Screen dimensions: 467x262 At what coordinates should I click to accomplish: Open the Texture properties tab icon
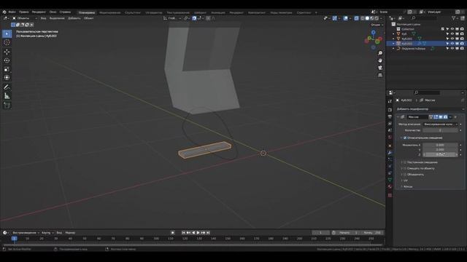[390, 196]
